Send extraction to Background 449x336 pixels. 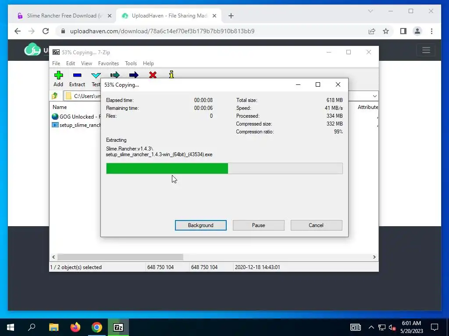[201, 225]
